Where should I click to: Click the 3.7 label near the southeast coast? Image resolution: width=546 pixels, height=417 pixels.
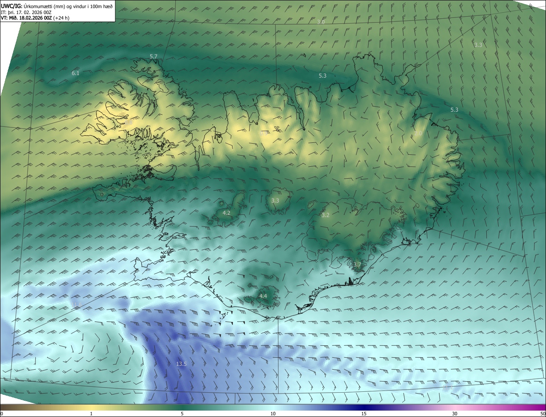pos(357,264)
